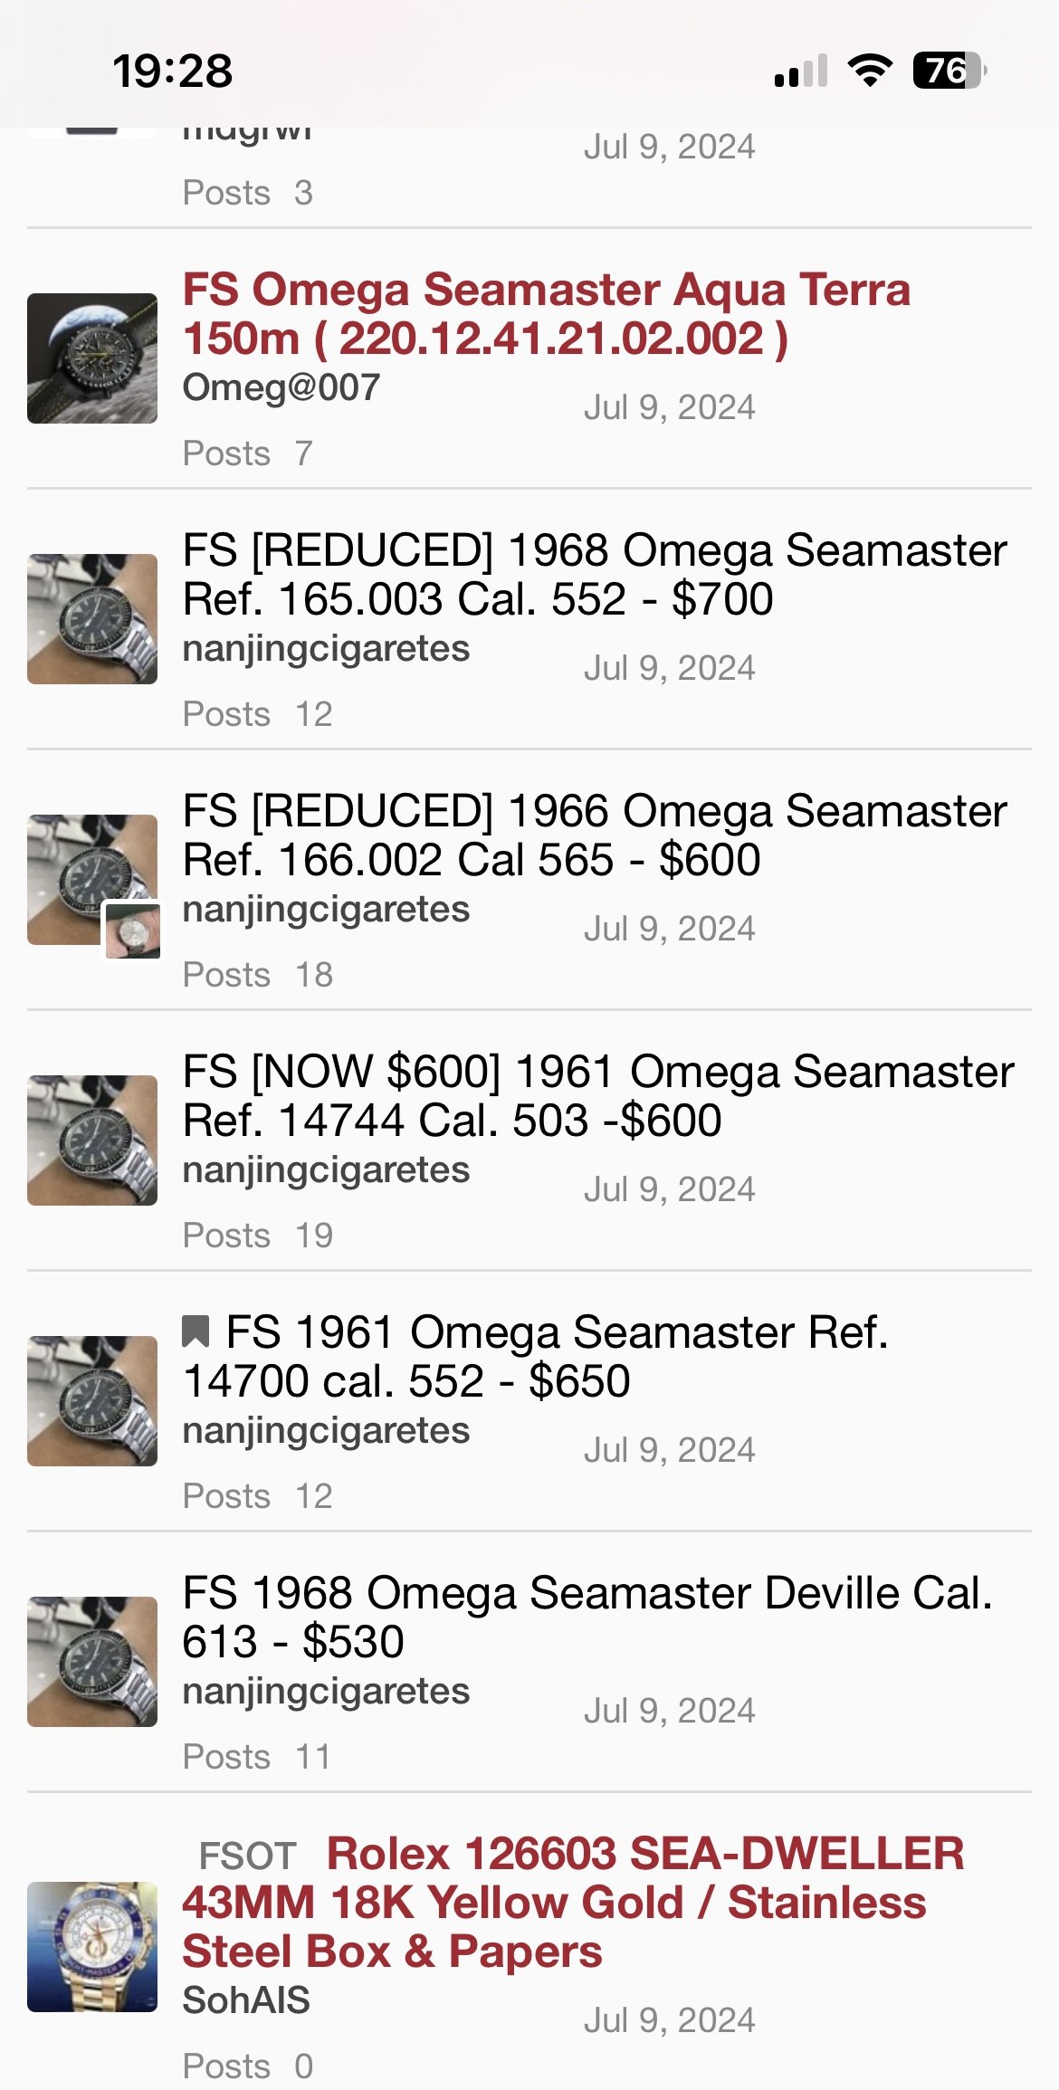View the profile of user SohAIS
The image size is (1059, 2090).
246,2000
